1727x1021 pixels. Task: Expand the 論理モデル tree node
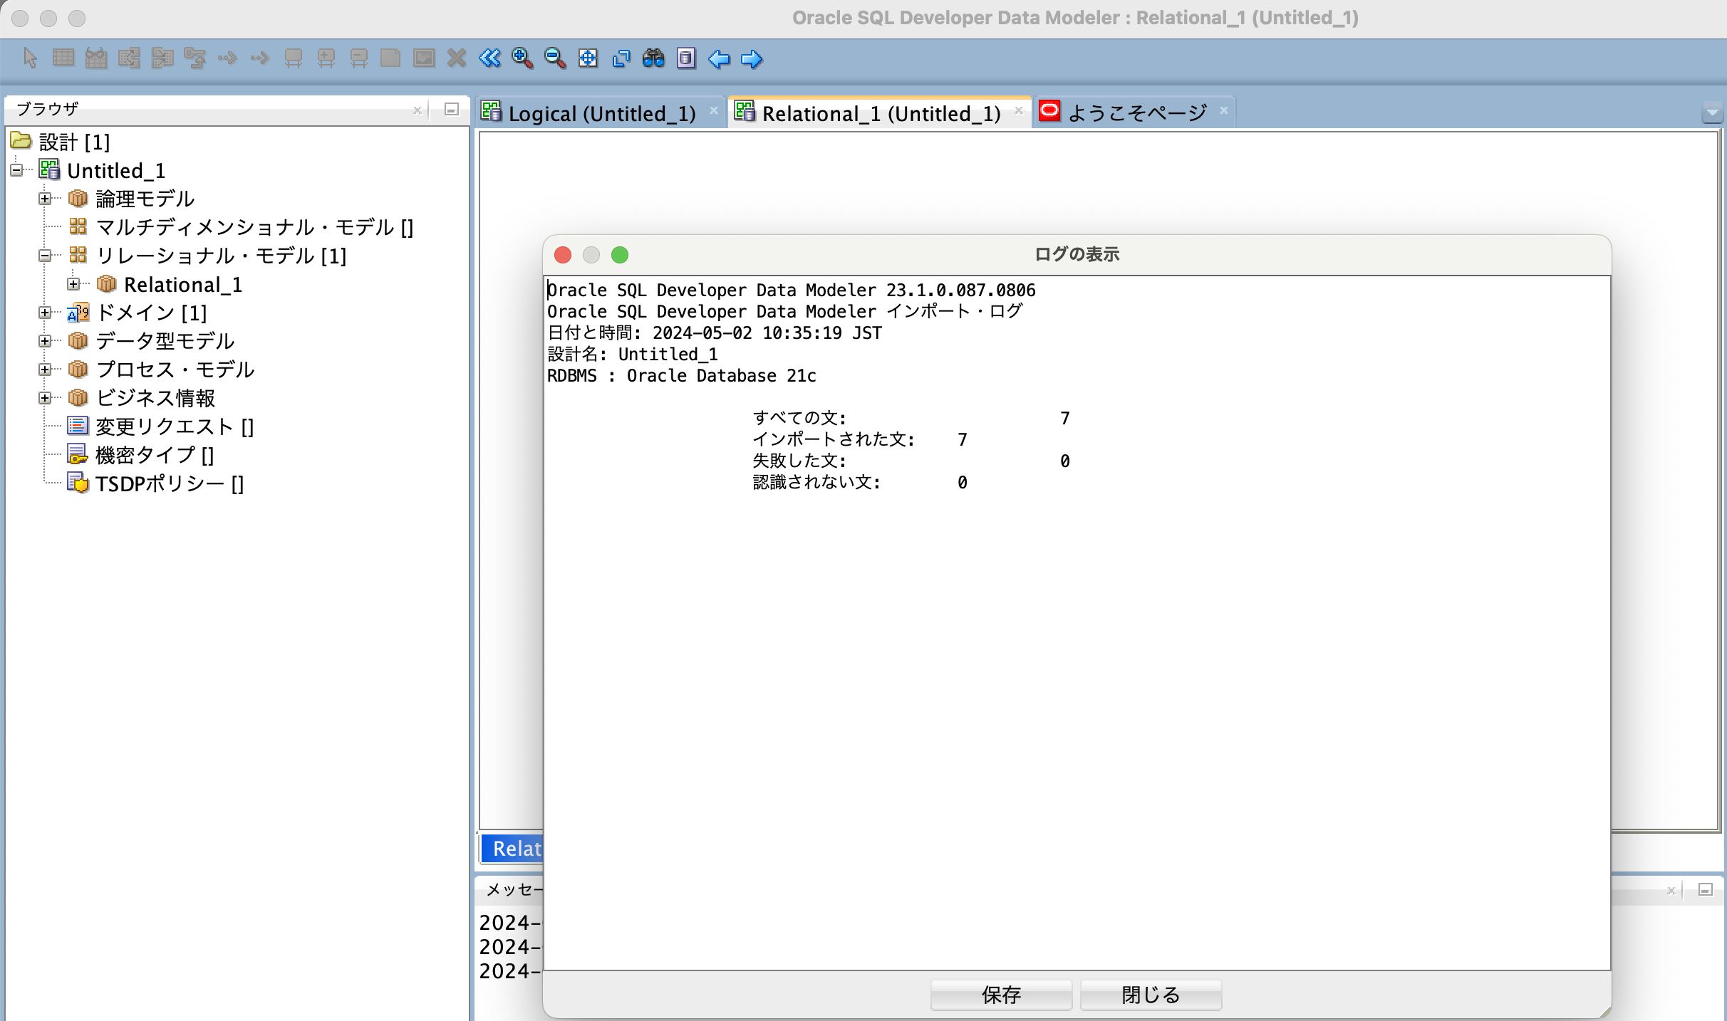[45, 199]
